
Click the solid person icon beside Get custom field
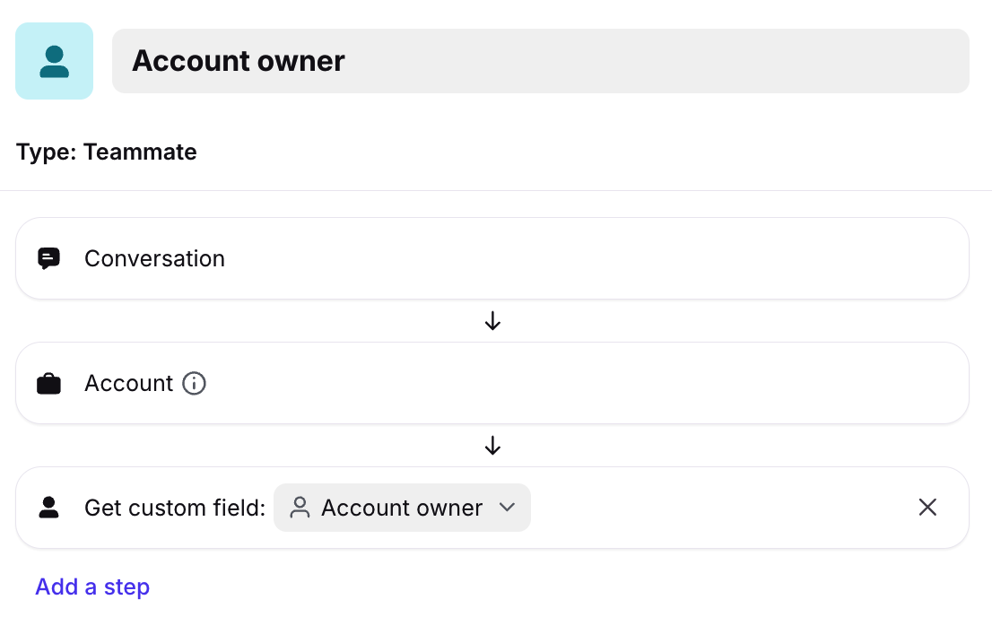pos(49,508)
